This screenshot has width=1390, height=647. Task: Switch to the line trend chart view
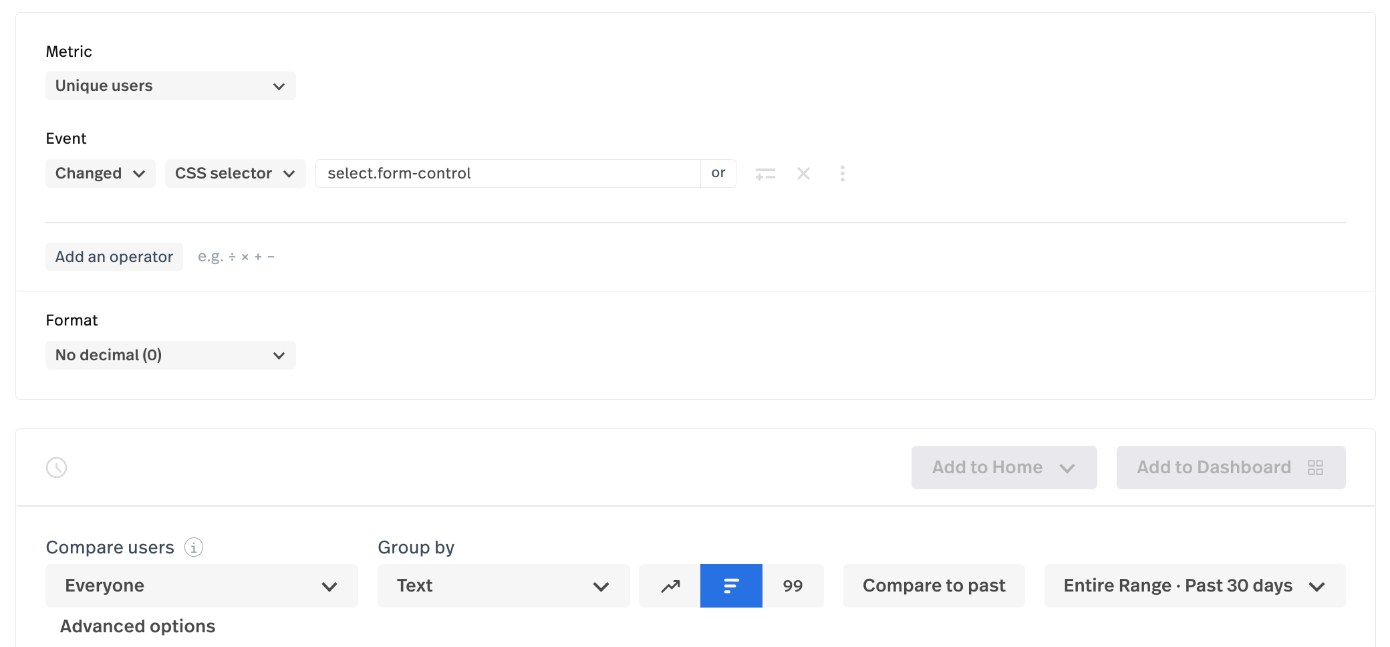click(x=670, y=586)
